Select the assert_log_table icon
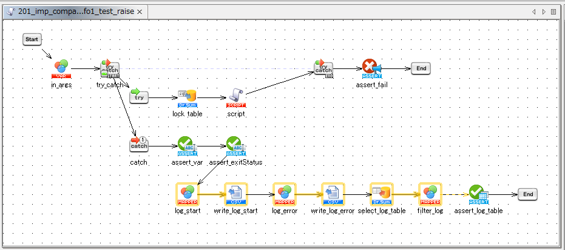The height and width of the screenshot is (250, 565). point(478,194)
